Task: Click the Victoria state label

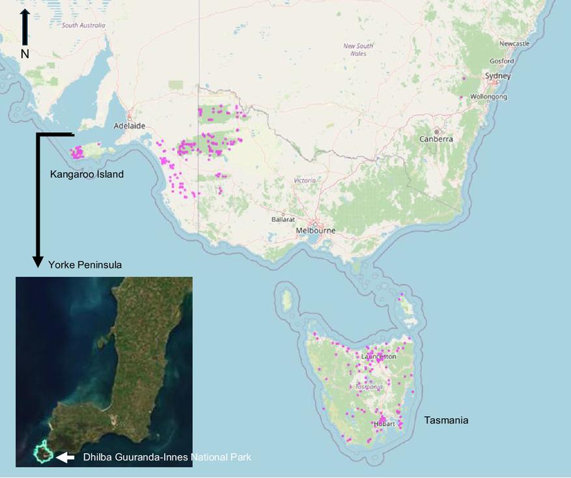Action: 305,180
